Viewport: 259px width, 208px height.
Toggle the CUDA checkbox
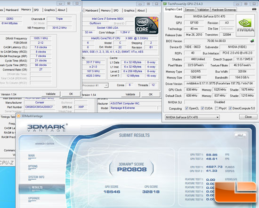click(202, 108)
